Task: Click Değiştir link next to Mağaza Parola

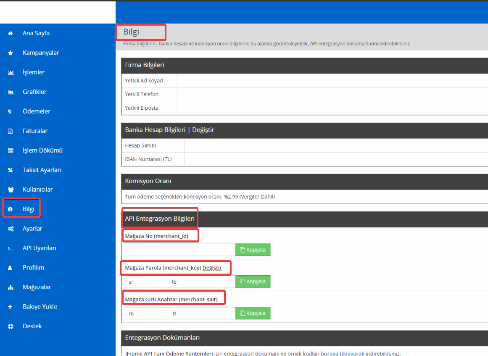Action: 212,268
